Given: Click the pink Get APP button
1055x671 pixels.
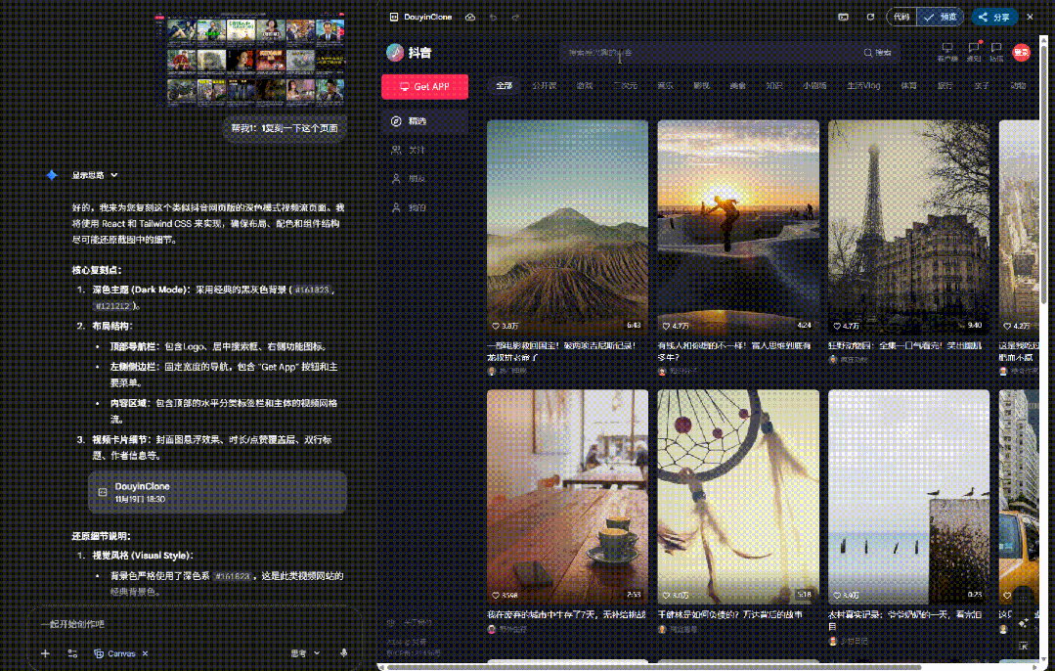Looking at the screenshot, I should 424,86.
